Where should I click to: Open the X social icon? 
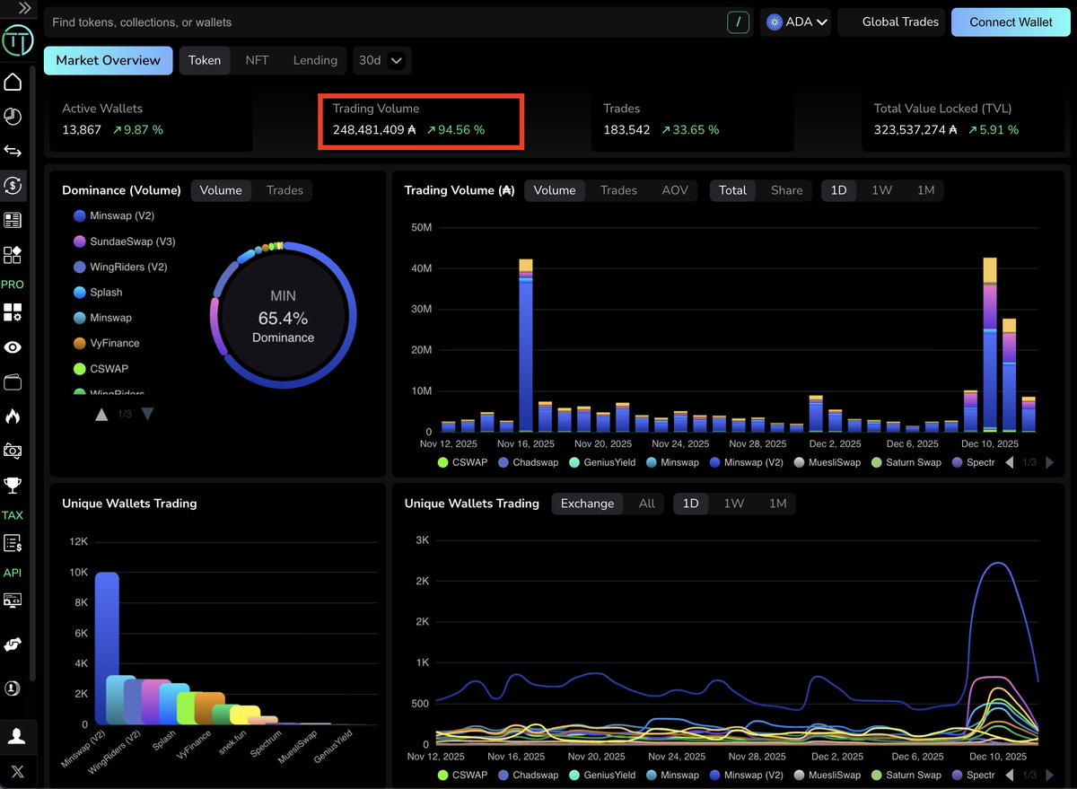click(17, 771)
